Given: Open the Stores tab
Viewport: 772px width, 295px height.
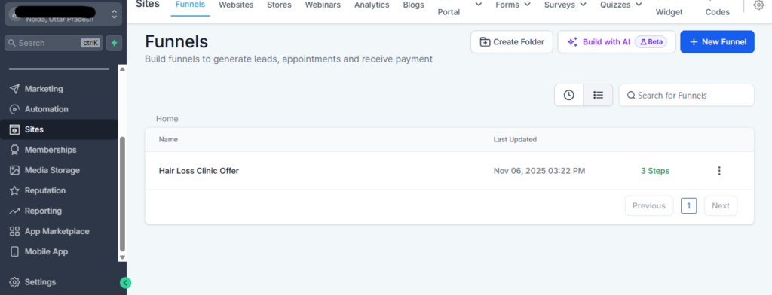Looking at the screenshot, I should [x=279, y=5].
